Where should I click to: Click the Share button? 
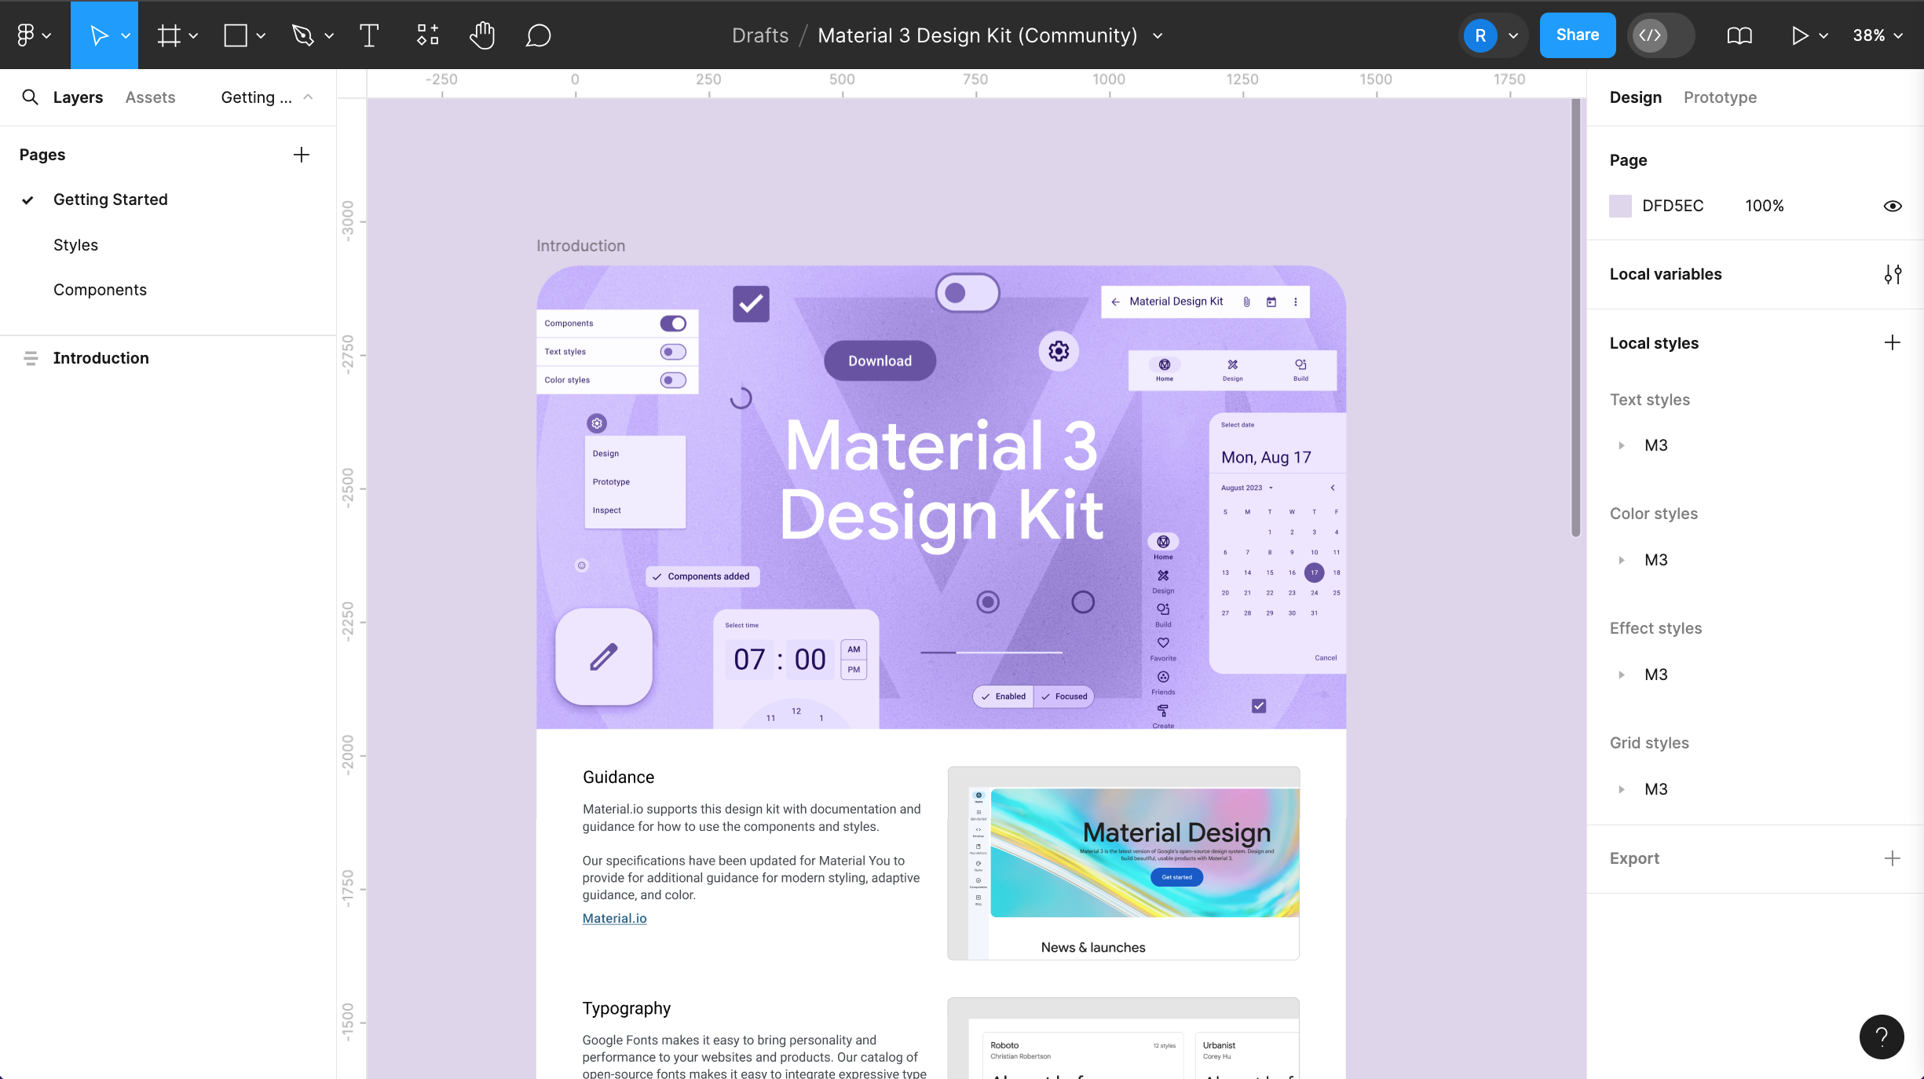(x=1577, y=35)
